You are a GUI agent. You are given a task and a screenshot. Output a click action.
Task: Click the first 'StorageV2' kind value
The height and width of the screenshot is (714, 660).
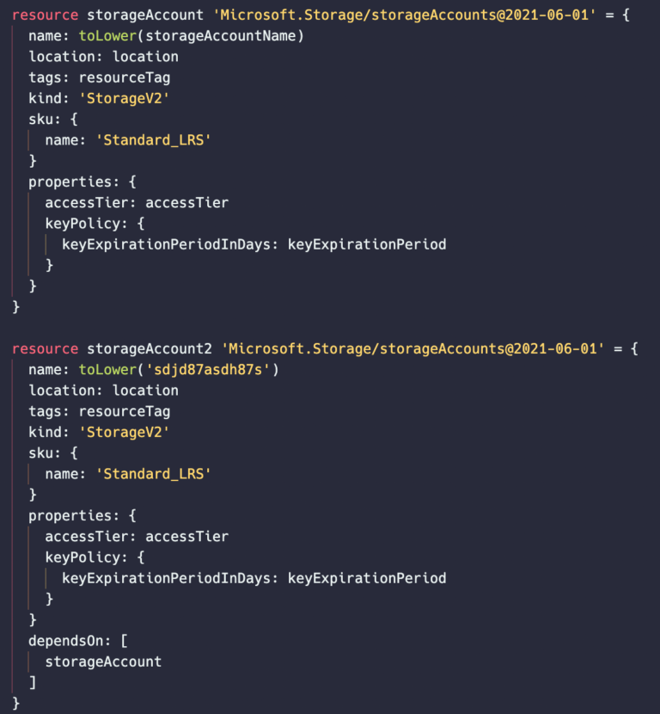[124, 98]
